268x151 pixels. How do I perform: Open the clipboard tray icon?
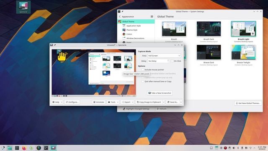229,148
